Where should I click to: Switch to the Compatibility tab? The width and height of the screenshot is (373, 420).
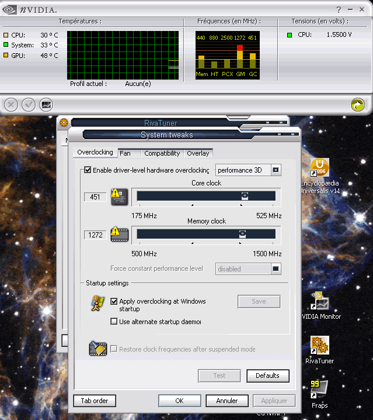click(x=162, y=153)
